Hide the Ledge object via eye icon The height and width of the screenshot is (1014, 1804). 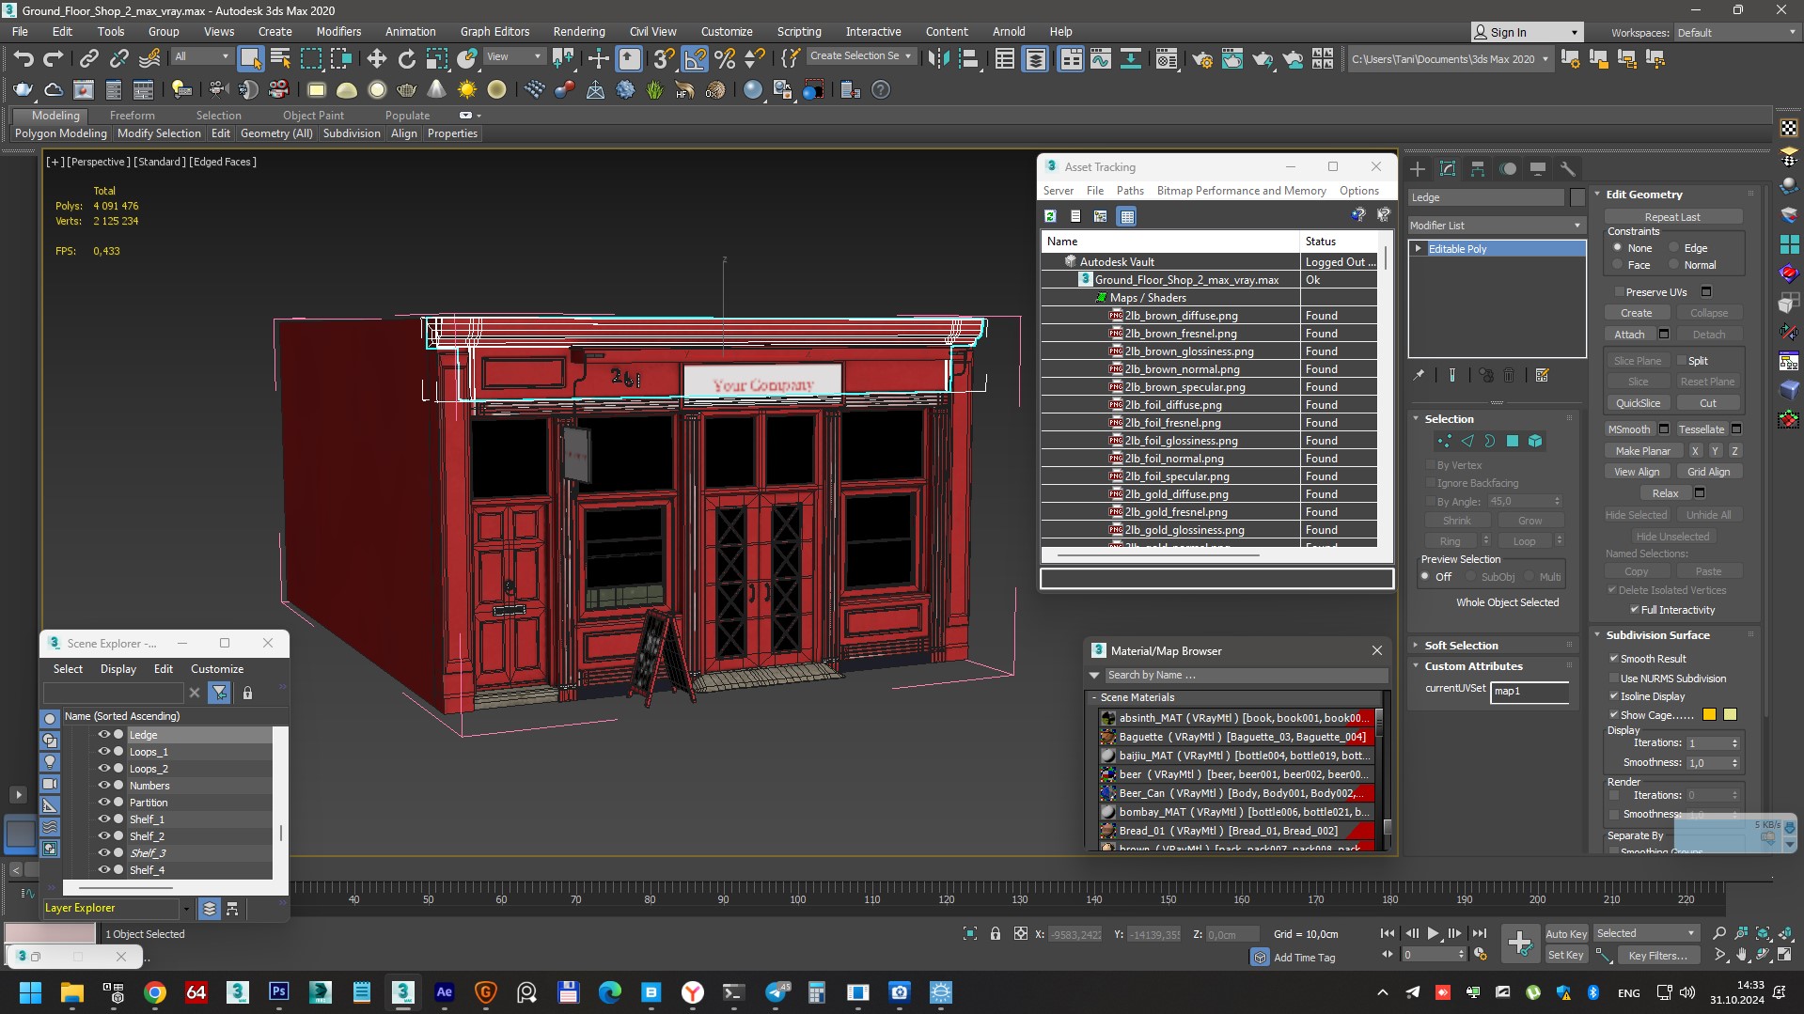coord(104,735)
